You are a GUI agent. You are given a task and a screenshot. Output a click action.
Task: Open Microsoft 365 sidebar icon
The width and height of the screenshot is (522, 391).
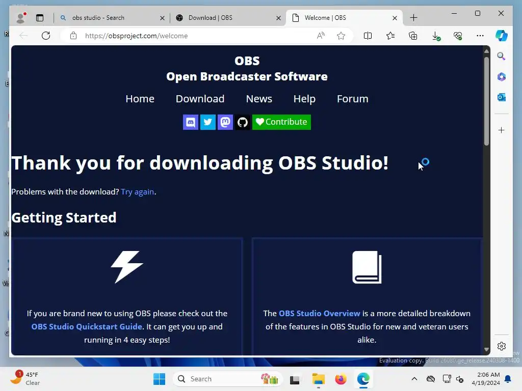[502, 77]
